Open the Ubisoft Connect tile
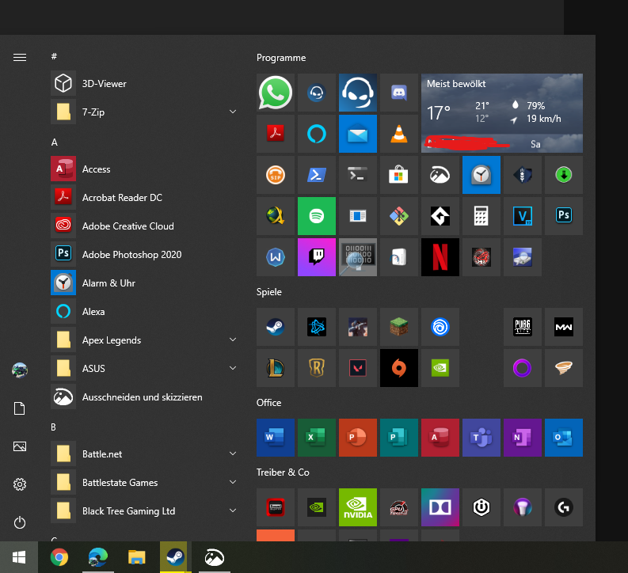Viewport: 628px width, 573px height. [440, 327]
